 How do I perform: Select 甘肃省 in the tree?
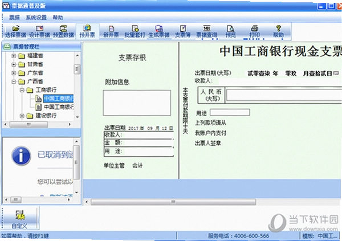(x=35, y=64)
